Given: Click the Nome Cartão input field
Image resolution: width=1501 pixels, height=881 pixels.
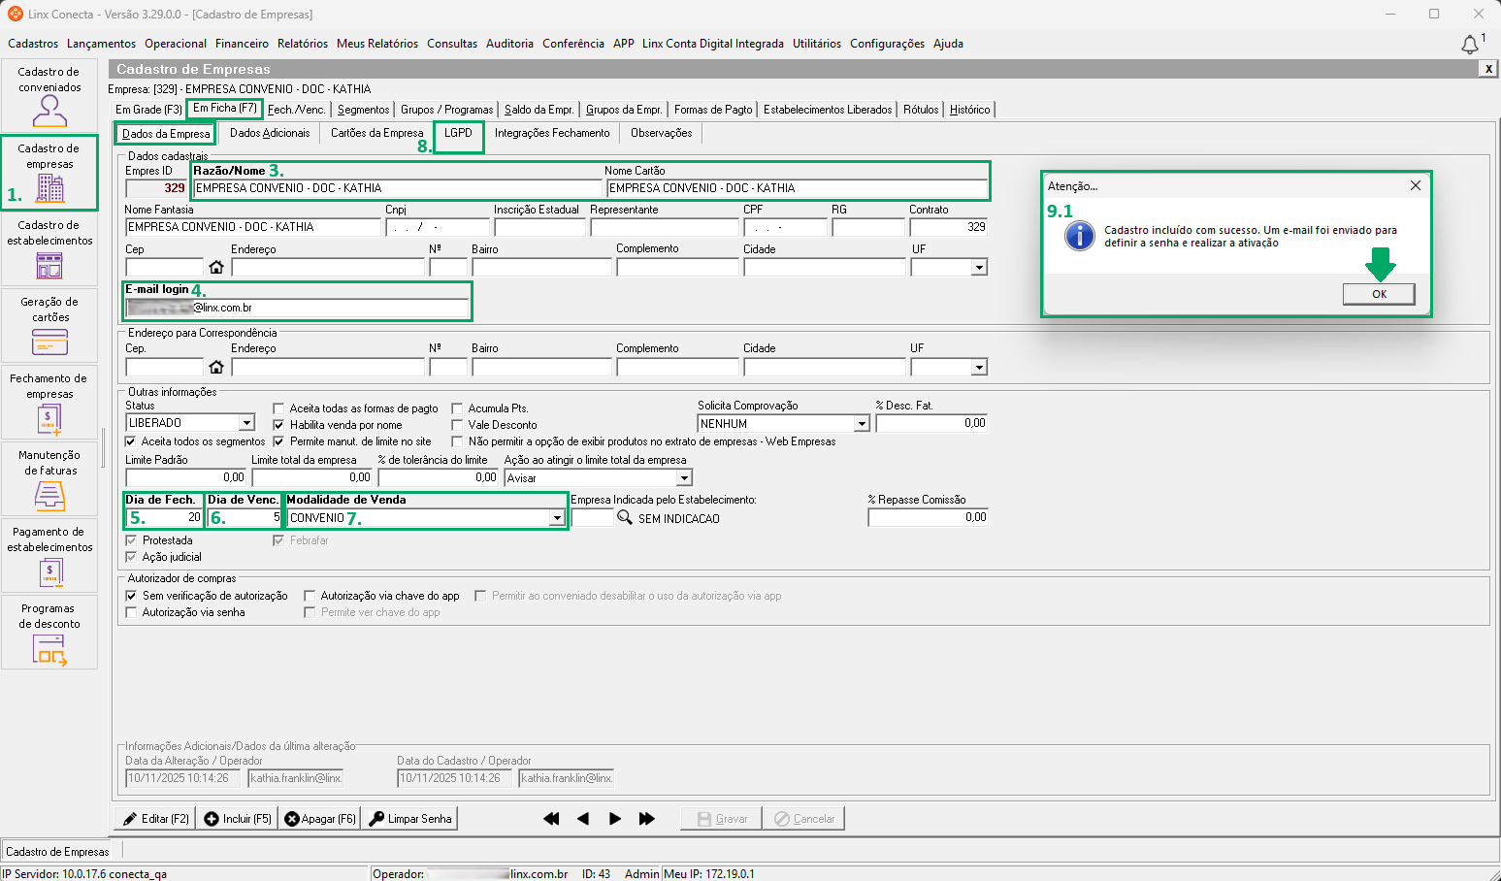Looking at the screenshot, I should pyautogui.click(x=798, y=188).
